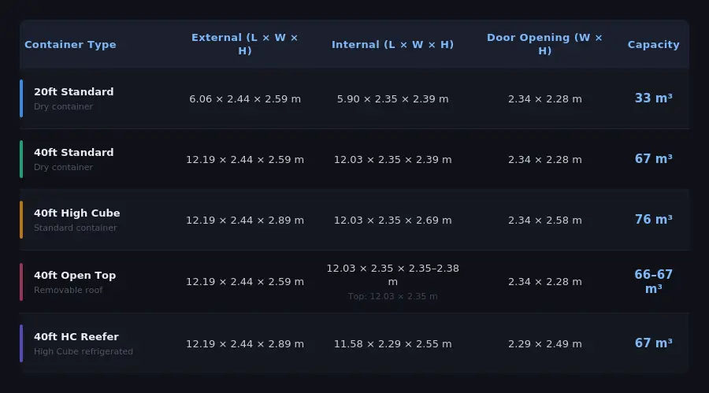Click the 33 m³ capacity value

coord(653,98)
